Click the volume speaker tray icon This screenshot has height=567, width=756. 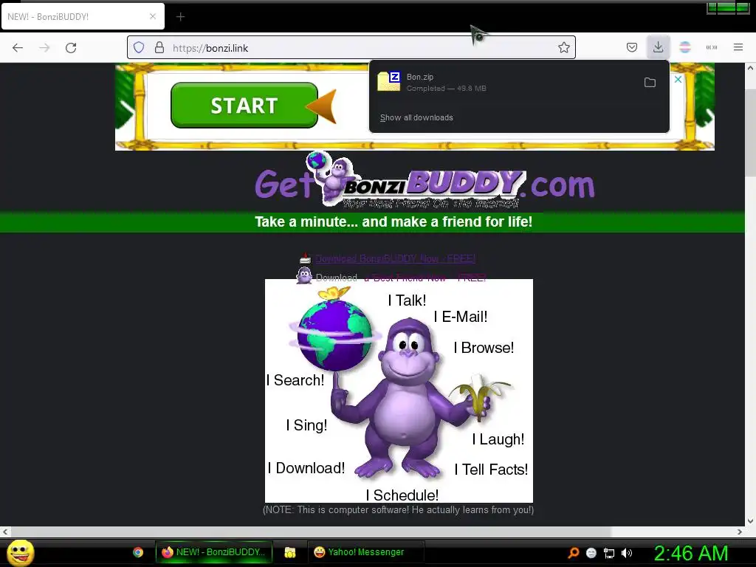tap(627, 553)
